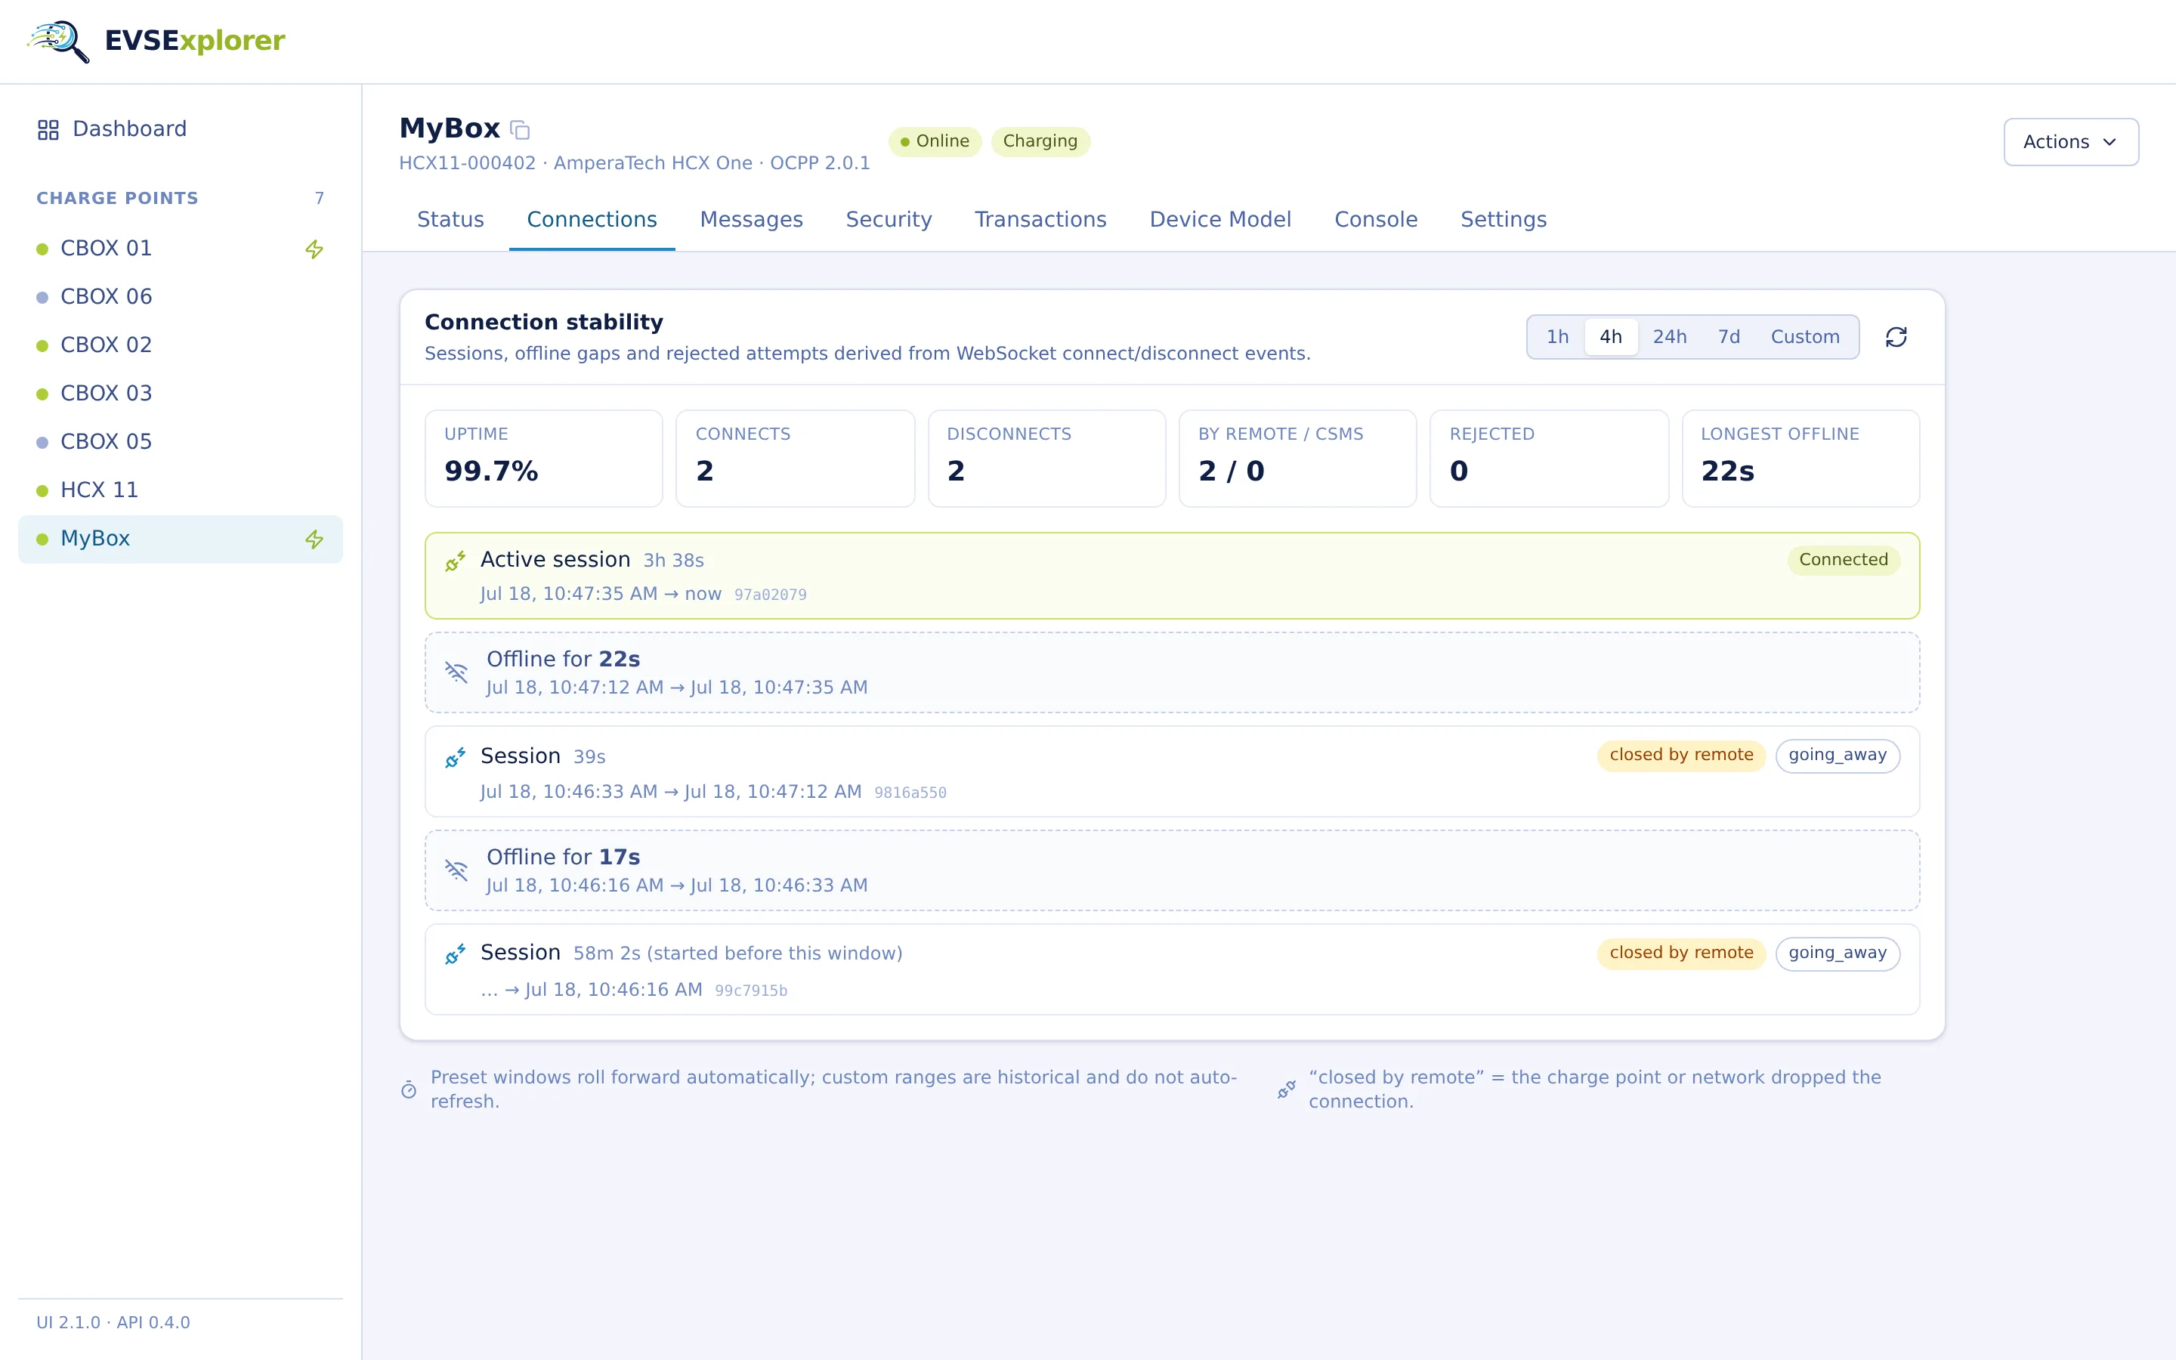Click the Dashboard grid icon
2176x1360 pixels.
click(48, 129)
